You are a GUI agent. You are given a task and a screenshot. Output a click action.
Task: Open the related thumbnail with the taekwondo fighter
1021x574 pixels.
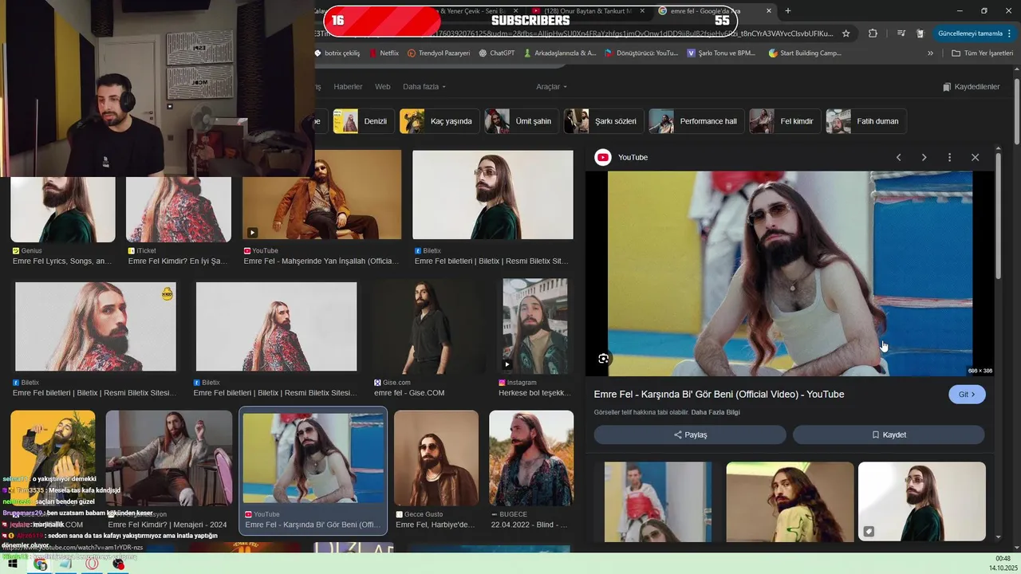click(x=657, y=502)
